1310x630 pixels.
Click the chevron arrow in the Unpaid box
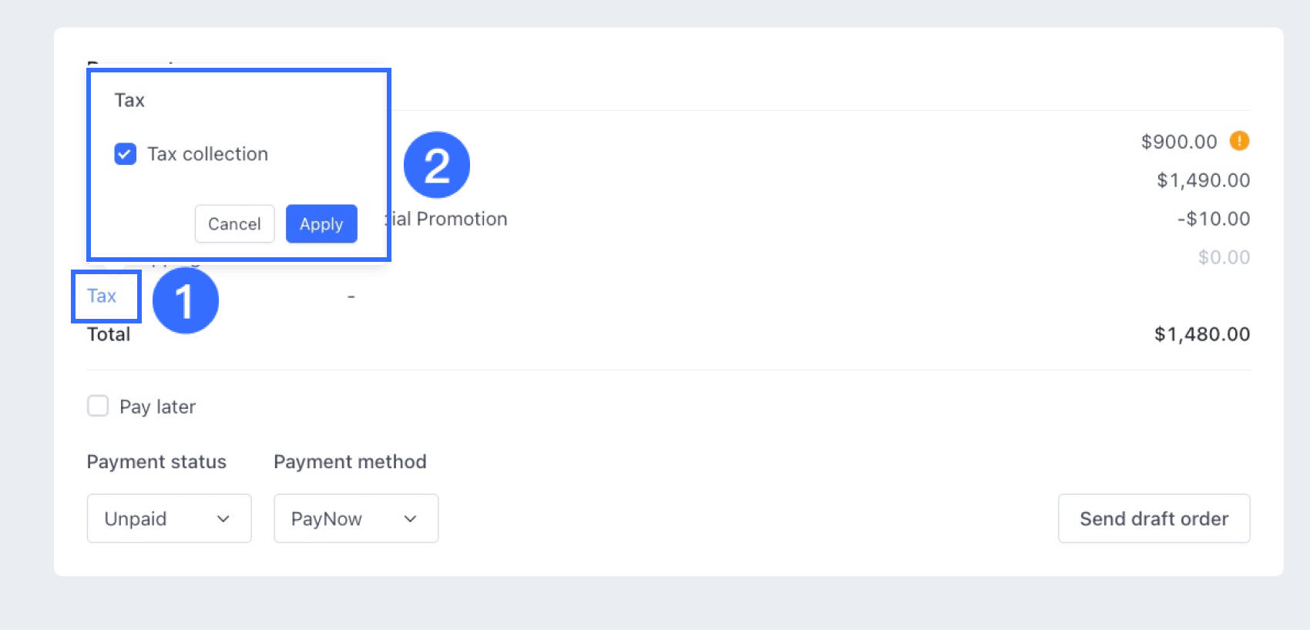pyautogui.click(x=223, y=519)
